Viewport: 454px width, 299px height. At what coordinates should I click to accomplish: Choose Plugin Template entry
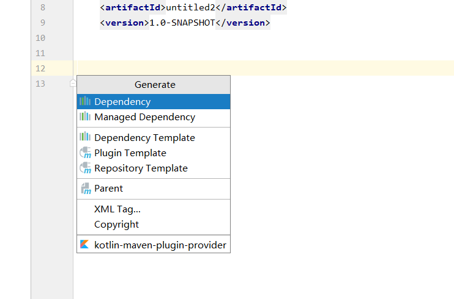(154, 153)
